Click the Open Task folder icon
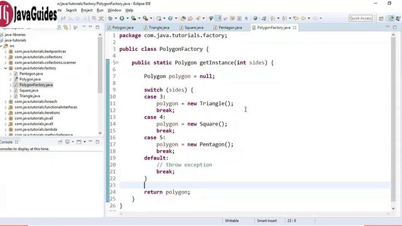The width and height of the screenshot is (402, 226). (190, 18)
